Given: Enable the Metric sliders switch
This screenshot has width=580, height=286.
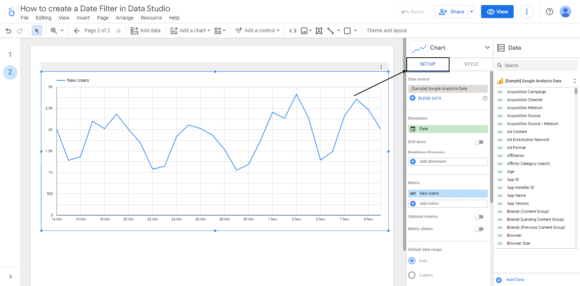Looking at the screenshot, I should [479, 229].
